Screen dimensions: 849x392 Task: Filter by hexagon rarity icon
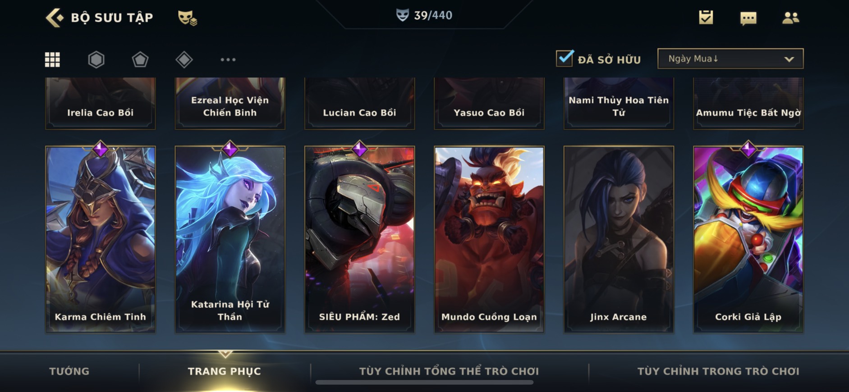pos(96,59)
